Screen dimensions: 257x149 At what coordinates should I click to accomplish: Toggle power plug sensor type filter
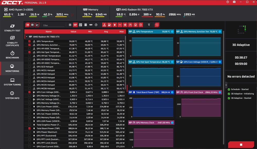pyautogui.click(x=115, y=25)
